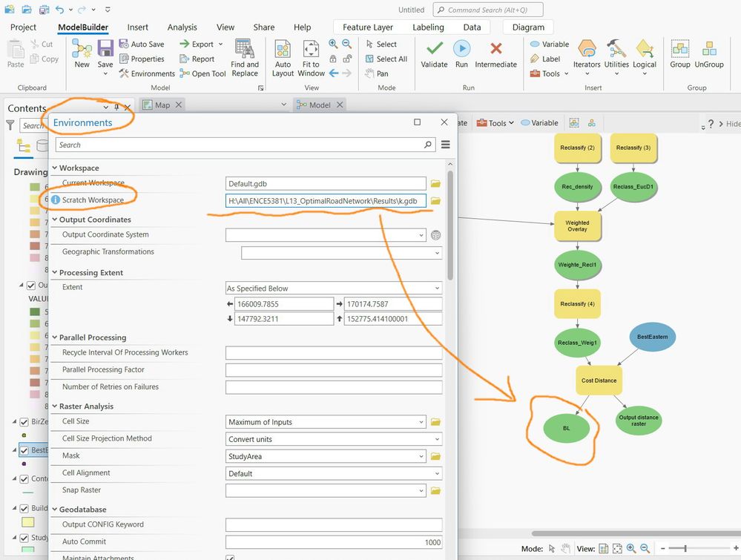Click Fit to Window icon
Viewport: 741px width, 560px height.
pos(311,49)
